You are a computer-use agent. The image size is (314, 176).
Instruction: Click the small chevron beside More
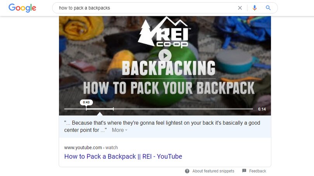[x=126, y=130]
